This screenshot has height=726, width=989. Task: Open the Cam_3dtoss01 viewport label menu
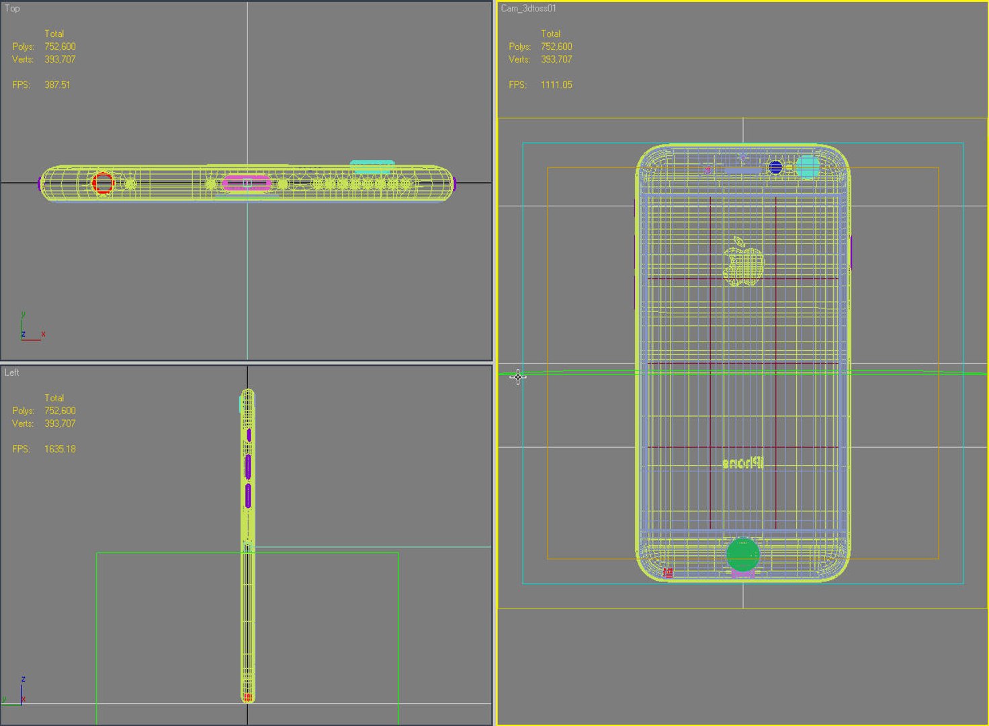[528, 9]
